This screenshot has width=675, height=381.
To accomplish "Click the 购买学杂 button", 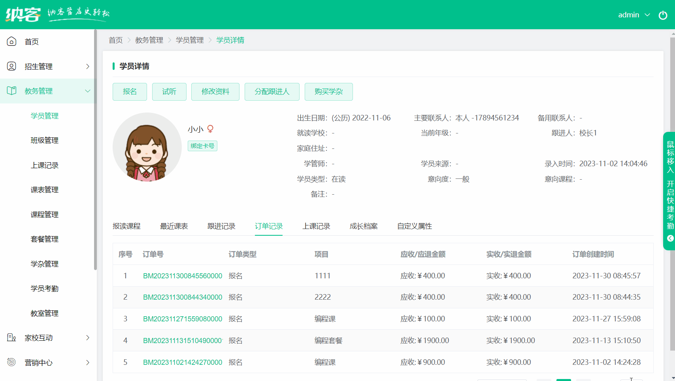I will pos(328,92).
